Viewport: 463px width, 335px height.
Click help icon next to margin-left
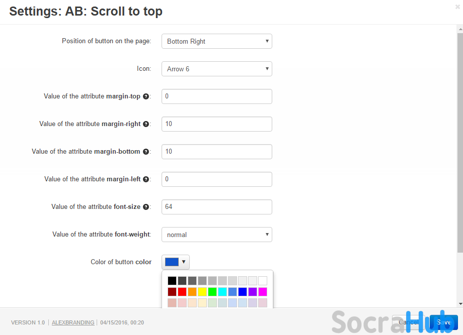146,179
